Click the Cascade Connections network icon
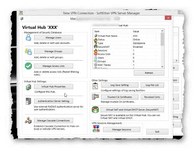The width and height of the screenshot is (194, 149). coord(28,121)
